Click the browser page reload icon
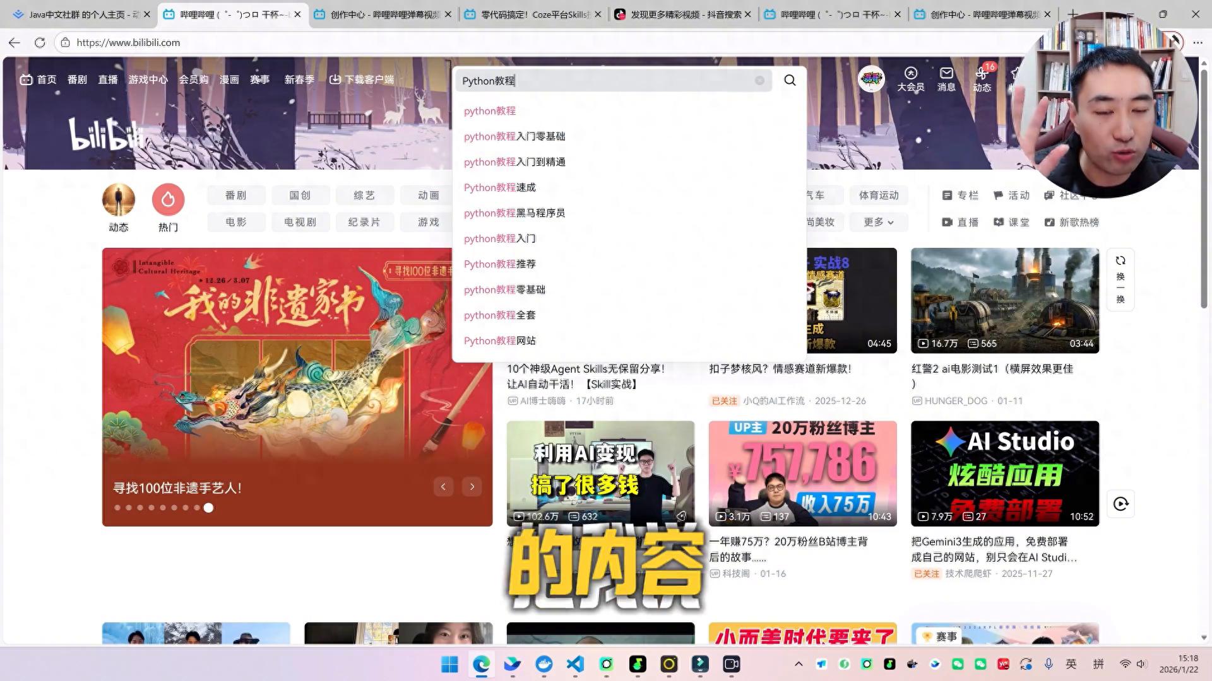1212x681 pixels. [x=40, y=42]
